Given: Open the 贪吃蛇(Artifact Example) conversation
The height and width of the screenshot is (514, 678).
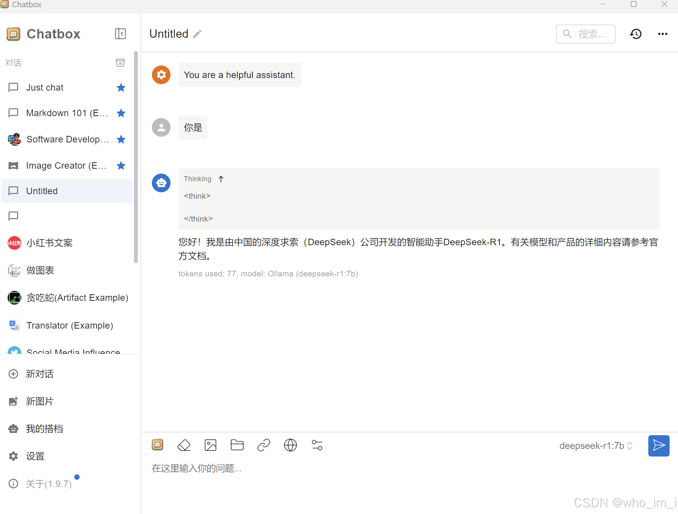Looking at the screenshot, I should click(x=67, y=298).
